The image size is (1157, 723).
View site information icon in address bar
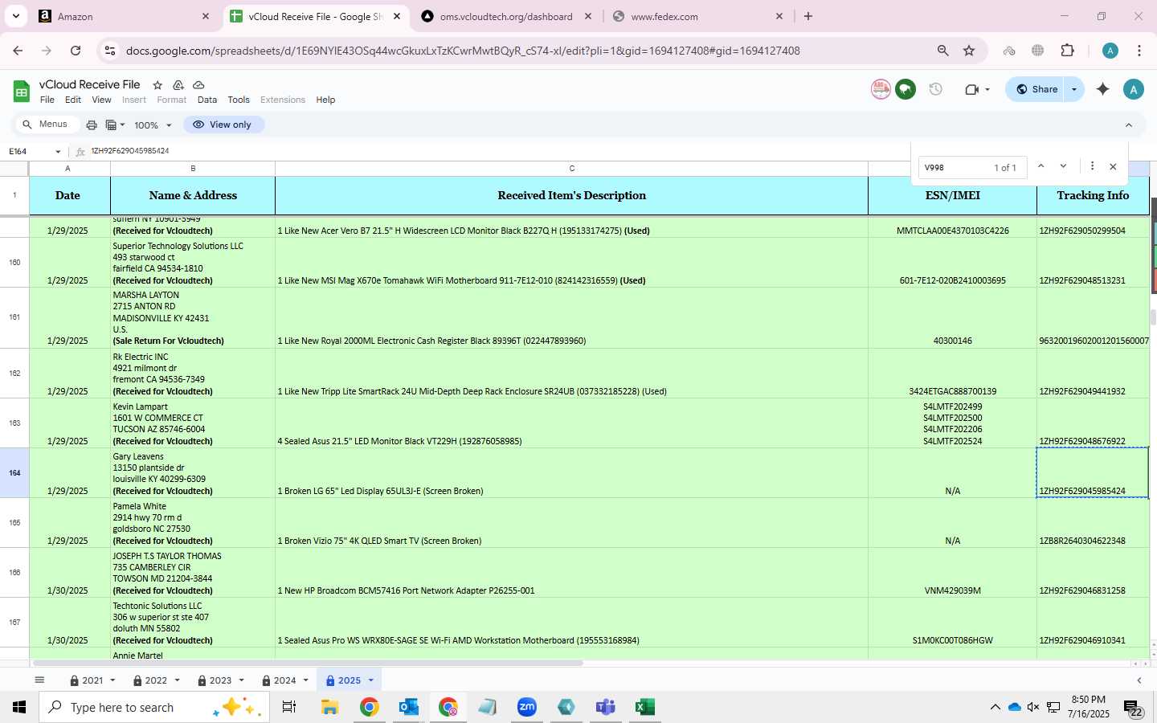[x=110, y=51]
